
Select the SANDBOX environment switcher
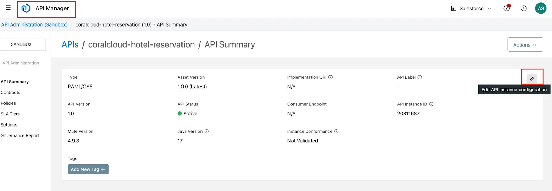[21, 44]
